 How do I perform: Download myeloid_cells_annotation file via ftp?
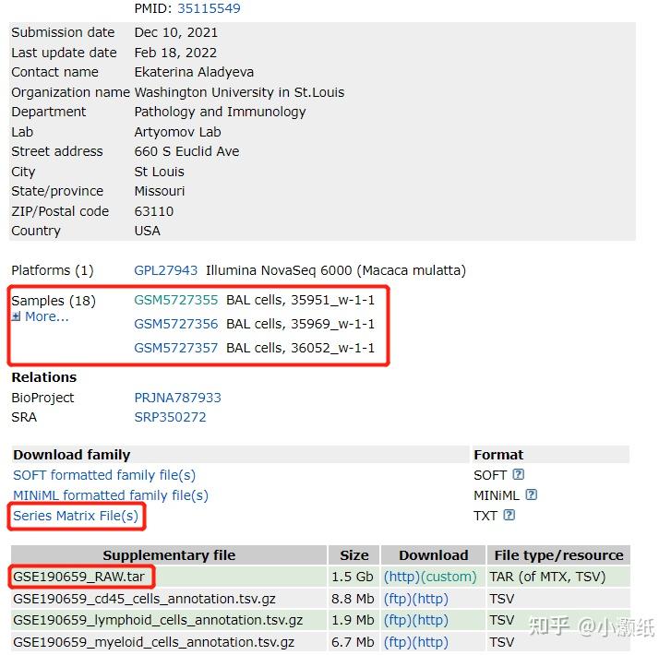coord(398,642)
